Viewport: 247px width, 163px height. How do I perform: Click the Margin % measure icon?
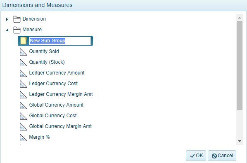pos(23,137)
